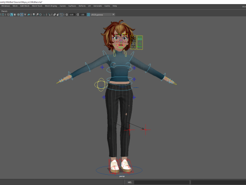The height and width of the screenshot is (185, 246).
Task: Toggle X-ray display icon
Action: [54, 14]
